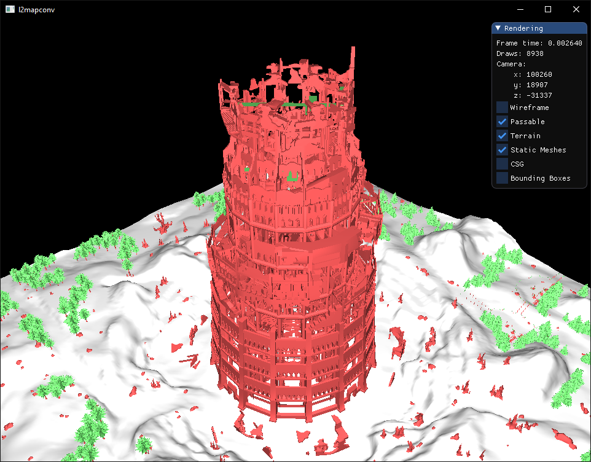Disable the Passable checkbox

502,122
